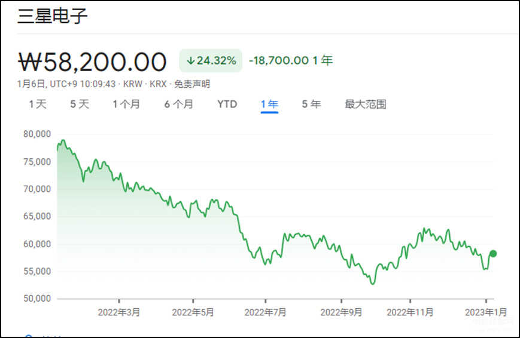The image size is (520, 338).
Task: Click the 2022年7月 axis label
Action: click(265, 312)
